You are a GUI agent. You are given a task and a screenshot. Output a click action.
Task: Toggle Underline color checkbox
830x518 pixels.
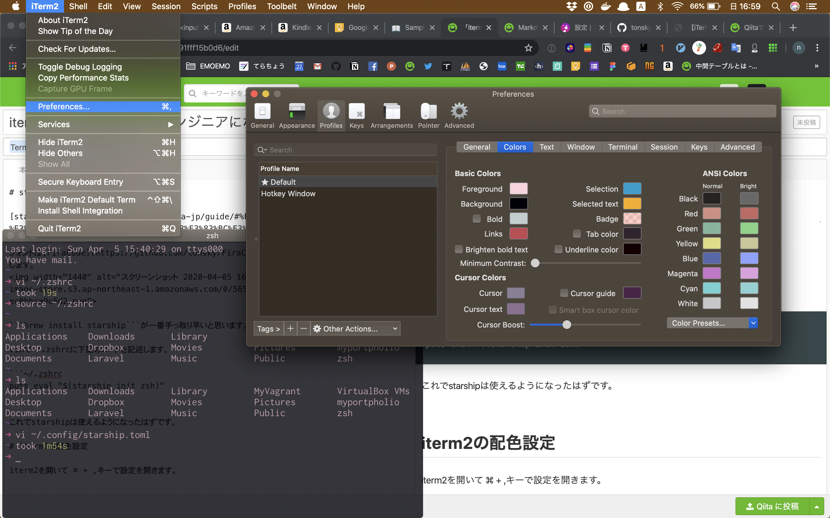[x=558, y=249]
